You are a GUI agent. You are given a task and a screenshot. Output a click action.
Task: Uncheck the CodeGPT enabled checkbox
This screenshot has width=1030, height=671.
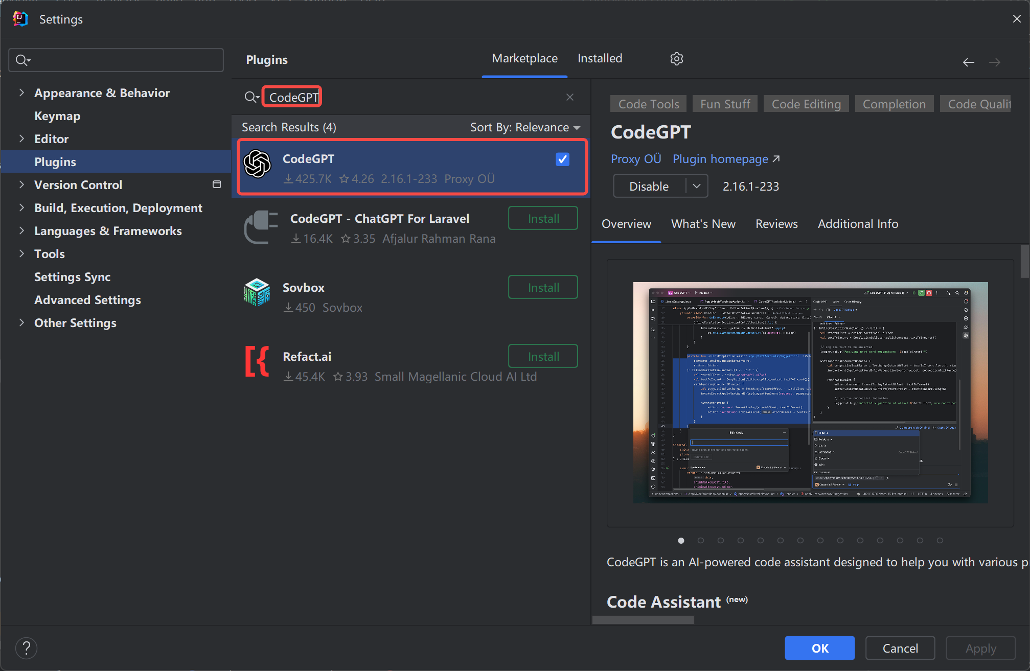coord(562,159)
